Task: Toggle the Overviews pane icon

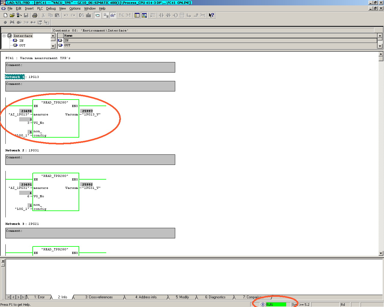Action: point(137,15)
